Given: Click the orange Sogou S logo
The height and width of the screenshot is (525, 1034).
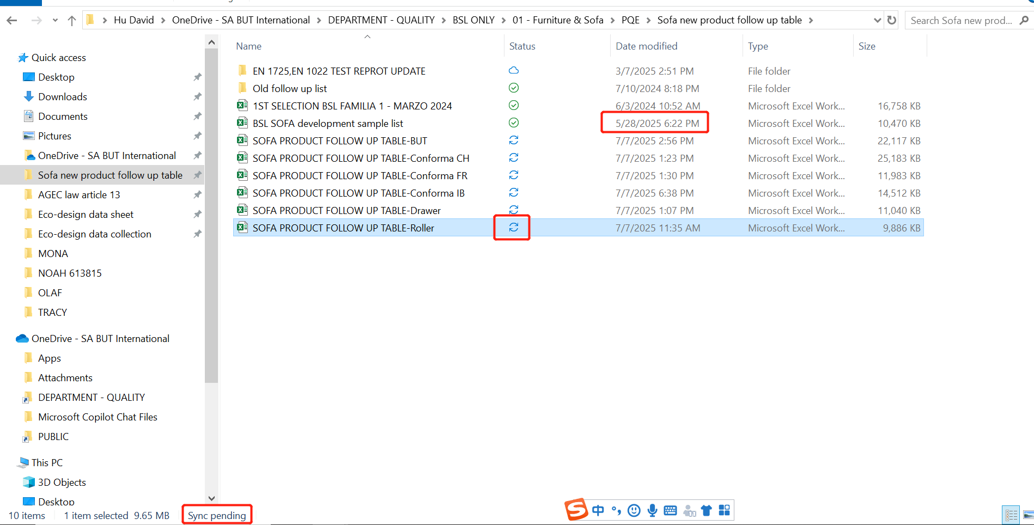Looking at the screenshot, I should click(x=576, y=510).
